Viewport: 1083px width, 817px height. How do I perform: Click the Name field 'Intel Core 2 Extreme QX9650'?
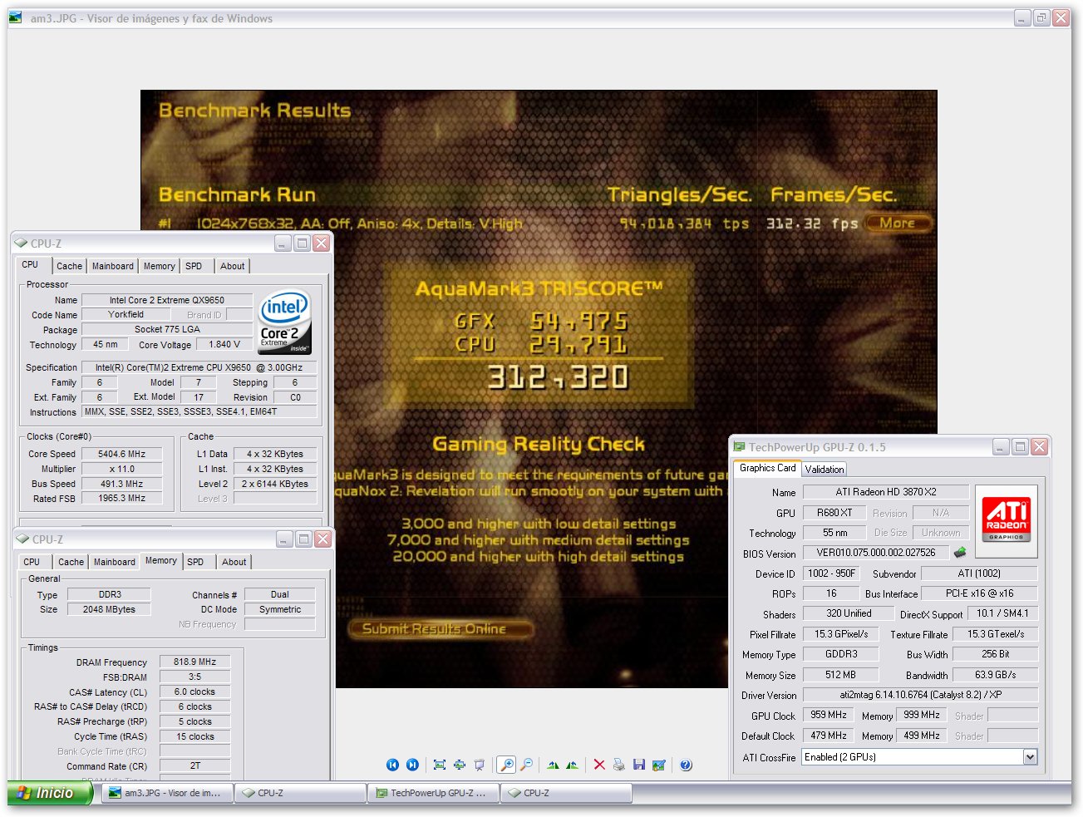coord(167,300)
